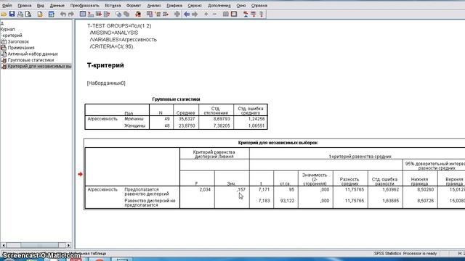Select Заголовок in the outline tree
Image resolution: width=465 pixels, height=261 pixels.
coord(18,42)
